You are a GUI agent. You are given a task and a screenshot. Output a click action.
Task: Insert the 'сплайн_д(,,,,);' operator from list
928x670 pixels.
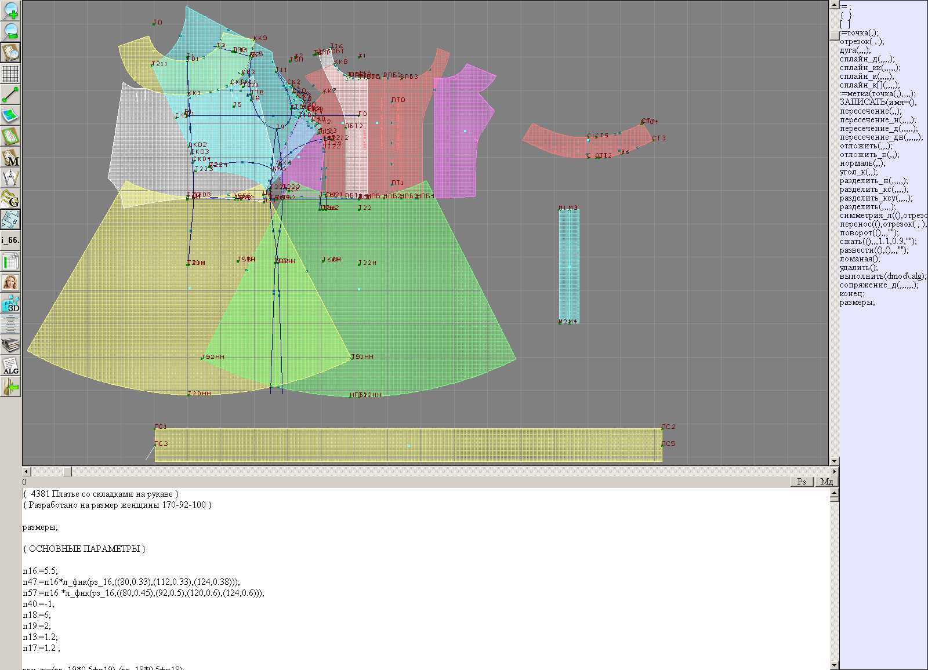point(867,59)
